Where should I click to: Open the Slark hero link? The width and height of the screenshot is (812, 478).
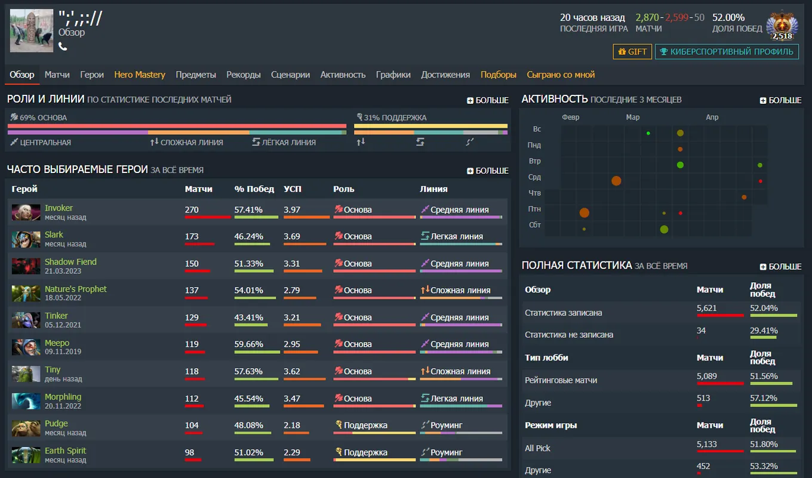[54, 235]
